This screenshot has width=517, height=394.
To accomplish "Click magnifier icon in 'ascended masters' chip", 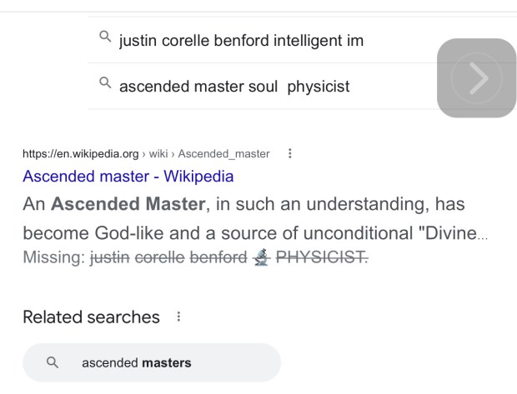I will [53, 362].
